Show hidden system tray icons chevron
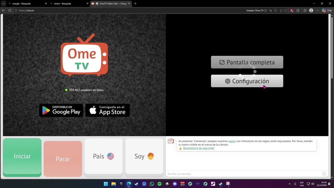Viewport: 334px width, 188px height. point(289,184)
